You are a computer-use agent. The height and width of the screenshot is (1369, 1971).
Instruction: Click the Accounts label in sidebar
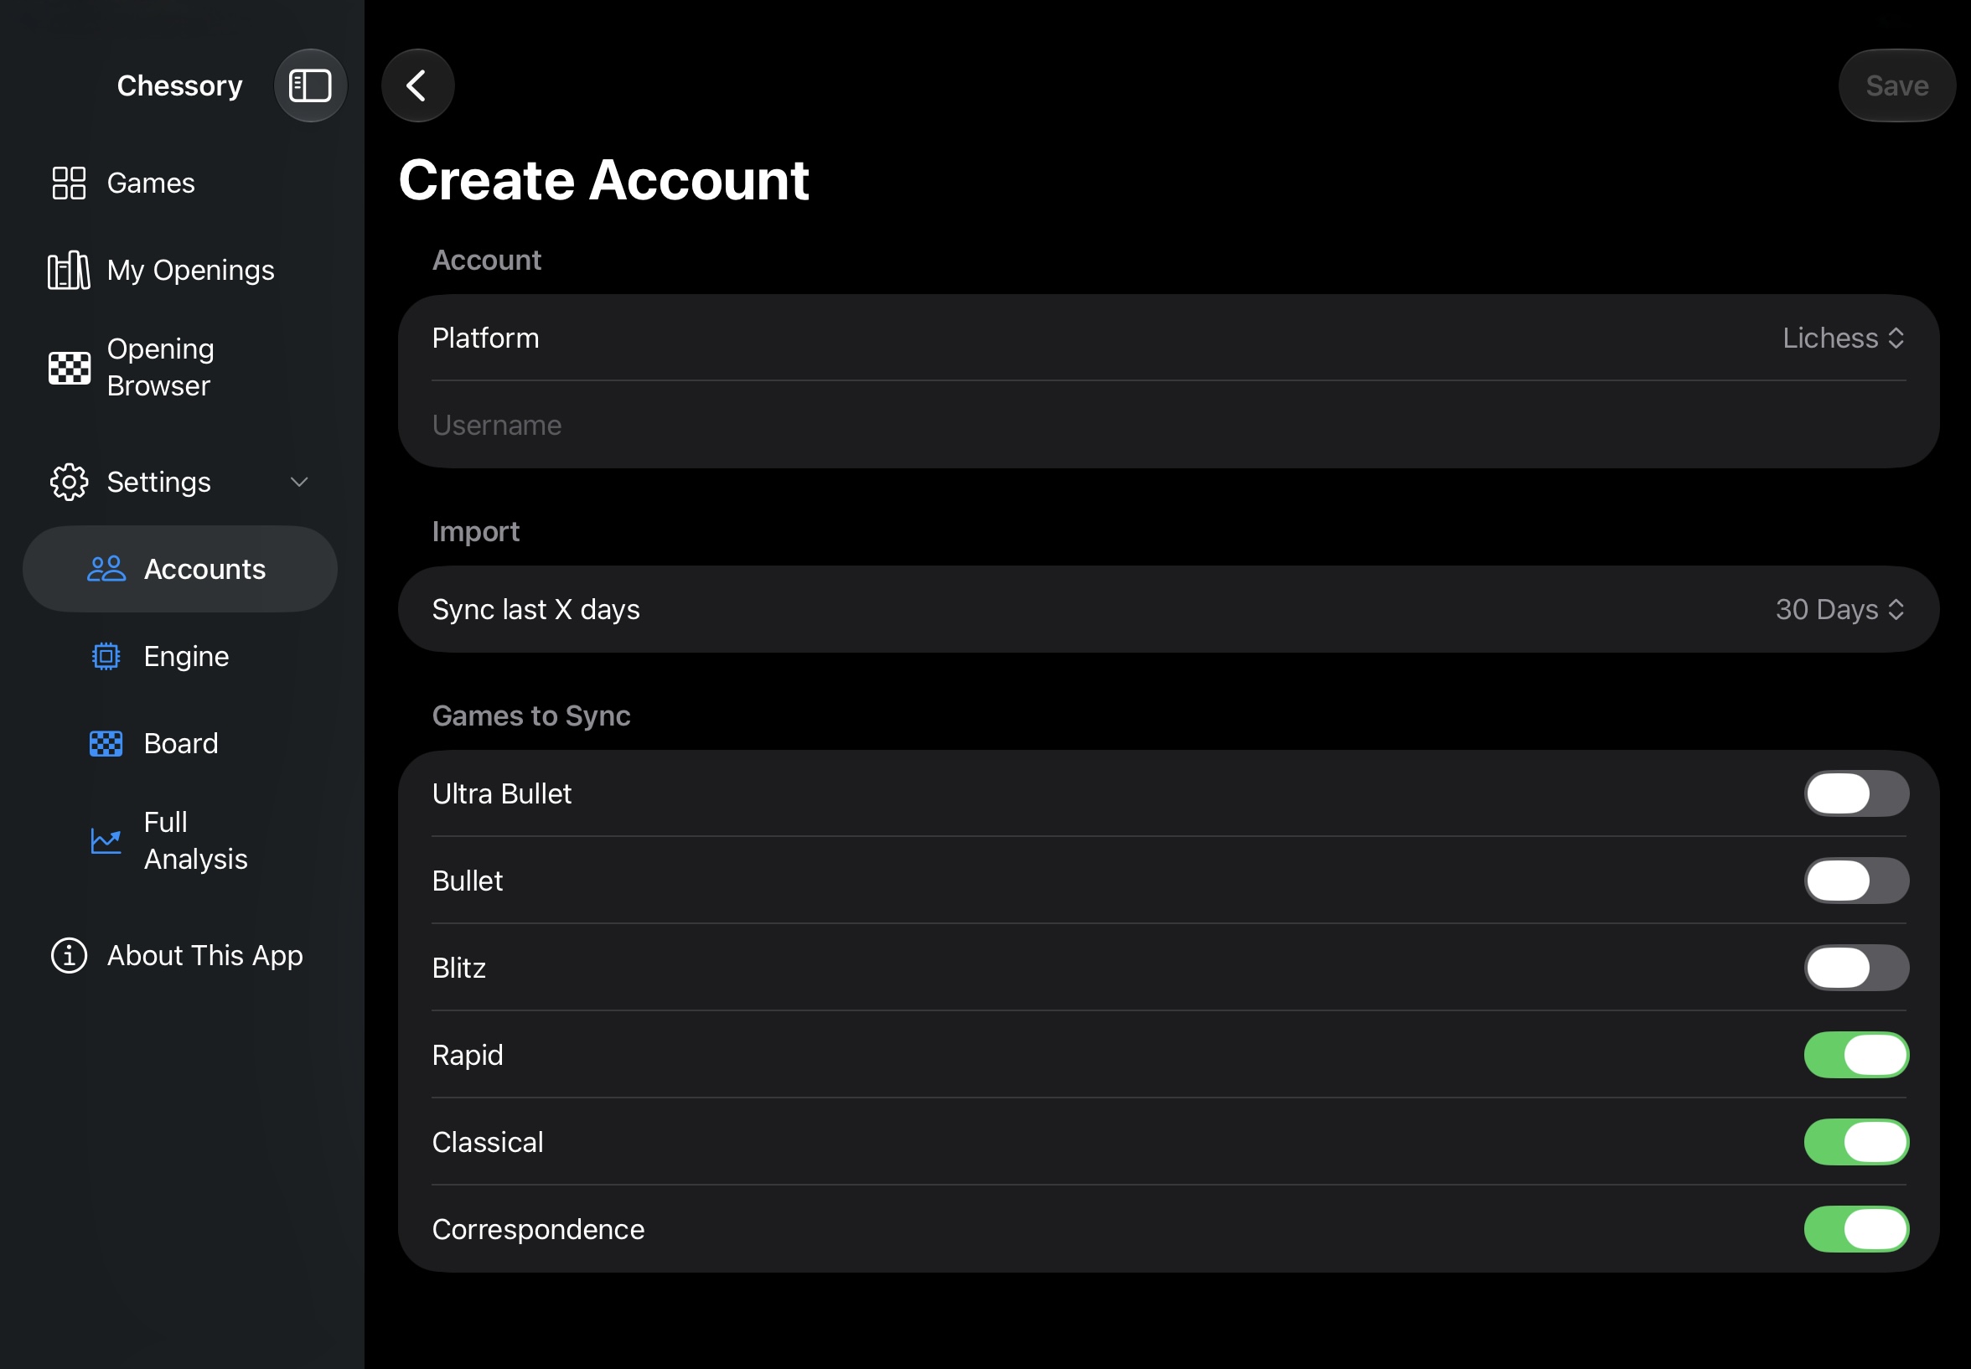pyautogui.click(x=205, y=570)
